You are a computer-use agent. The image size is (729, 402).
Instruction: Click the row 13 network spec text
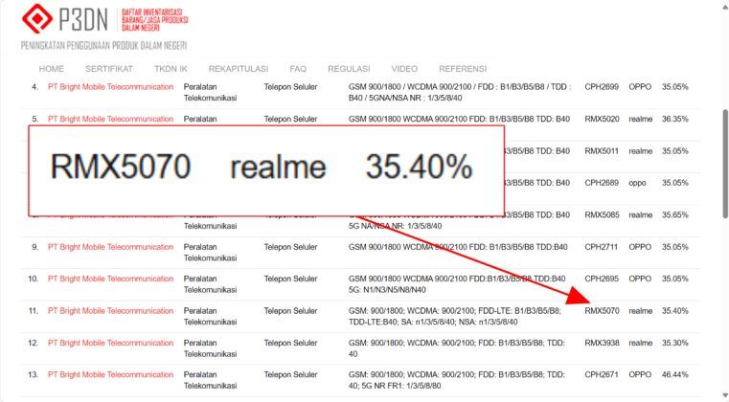(x=457, y=380)
